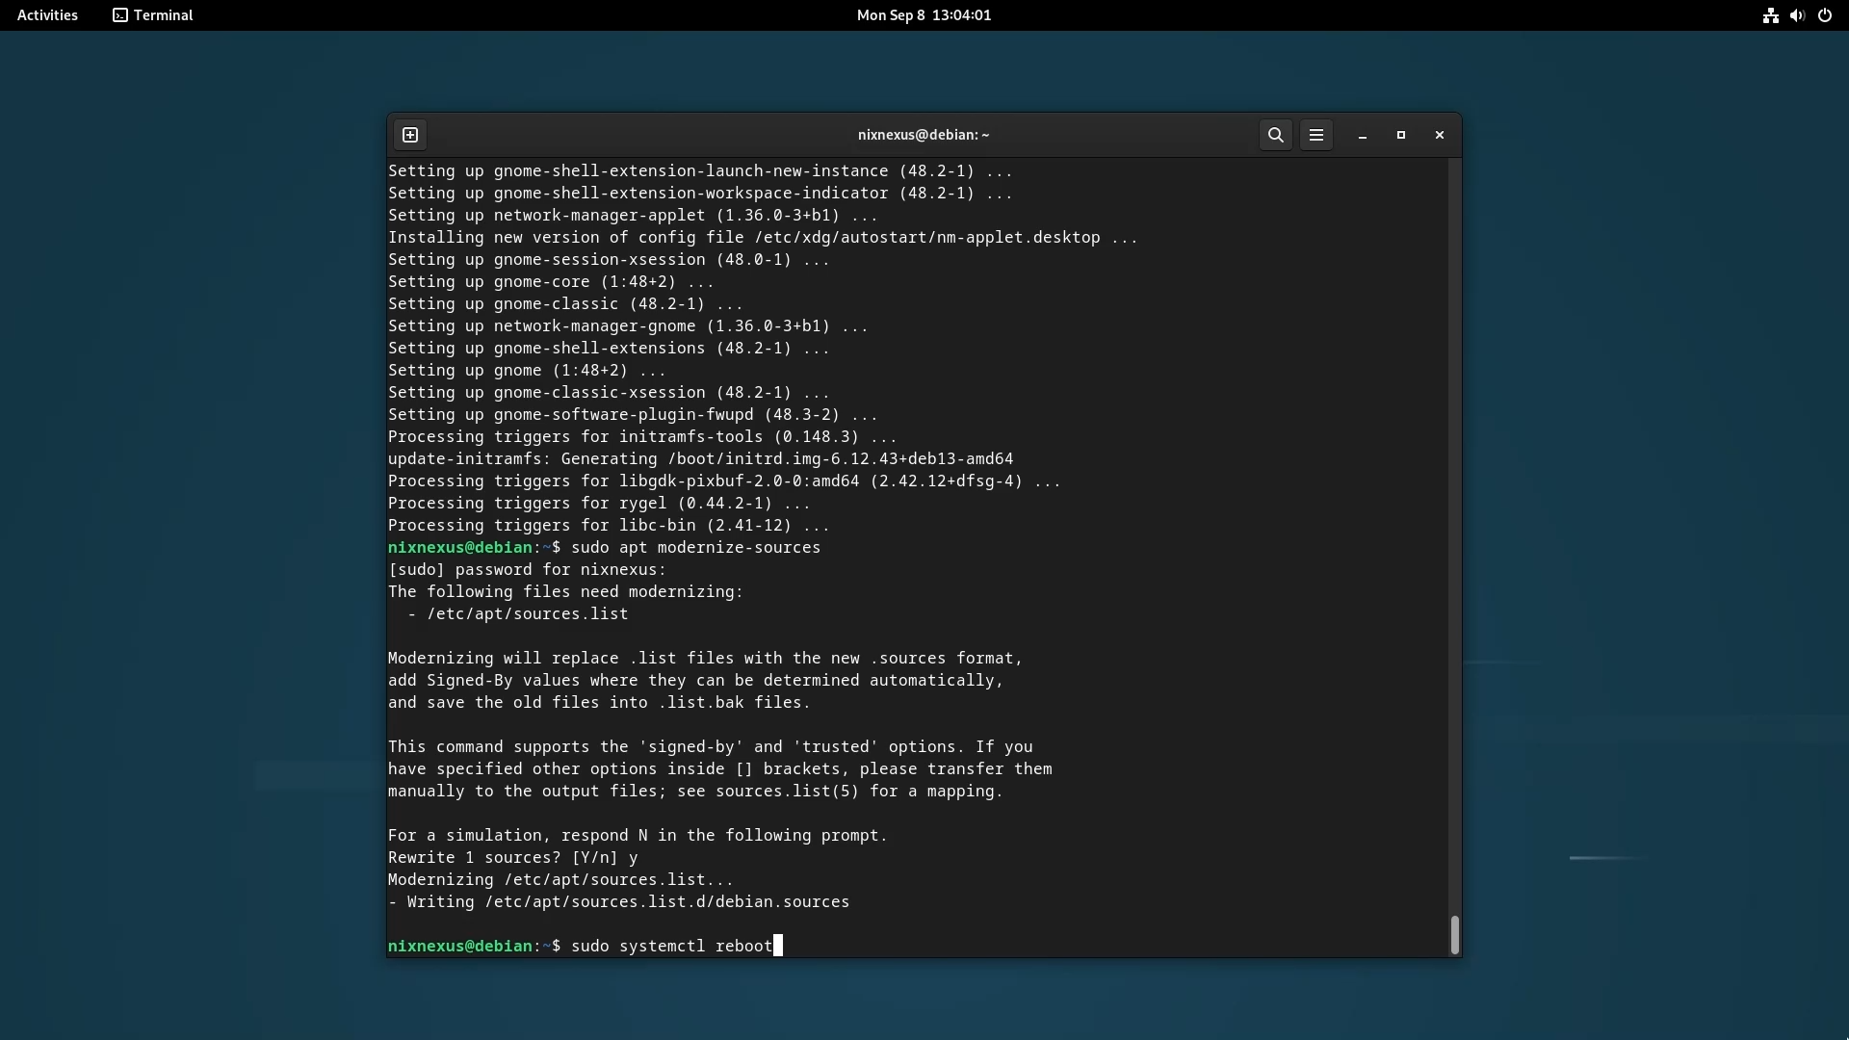The height and width of the screenshot is (1040, 1849).
Task: Click the /etc/apt/sources.list path text
Action: [527, 613]
